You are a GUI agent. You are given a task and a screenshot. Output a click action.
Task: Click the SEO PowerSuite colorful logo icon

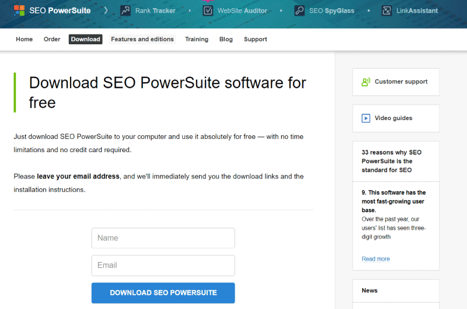pos(19,10)
